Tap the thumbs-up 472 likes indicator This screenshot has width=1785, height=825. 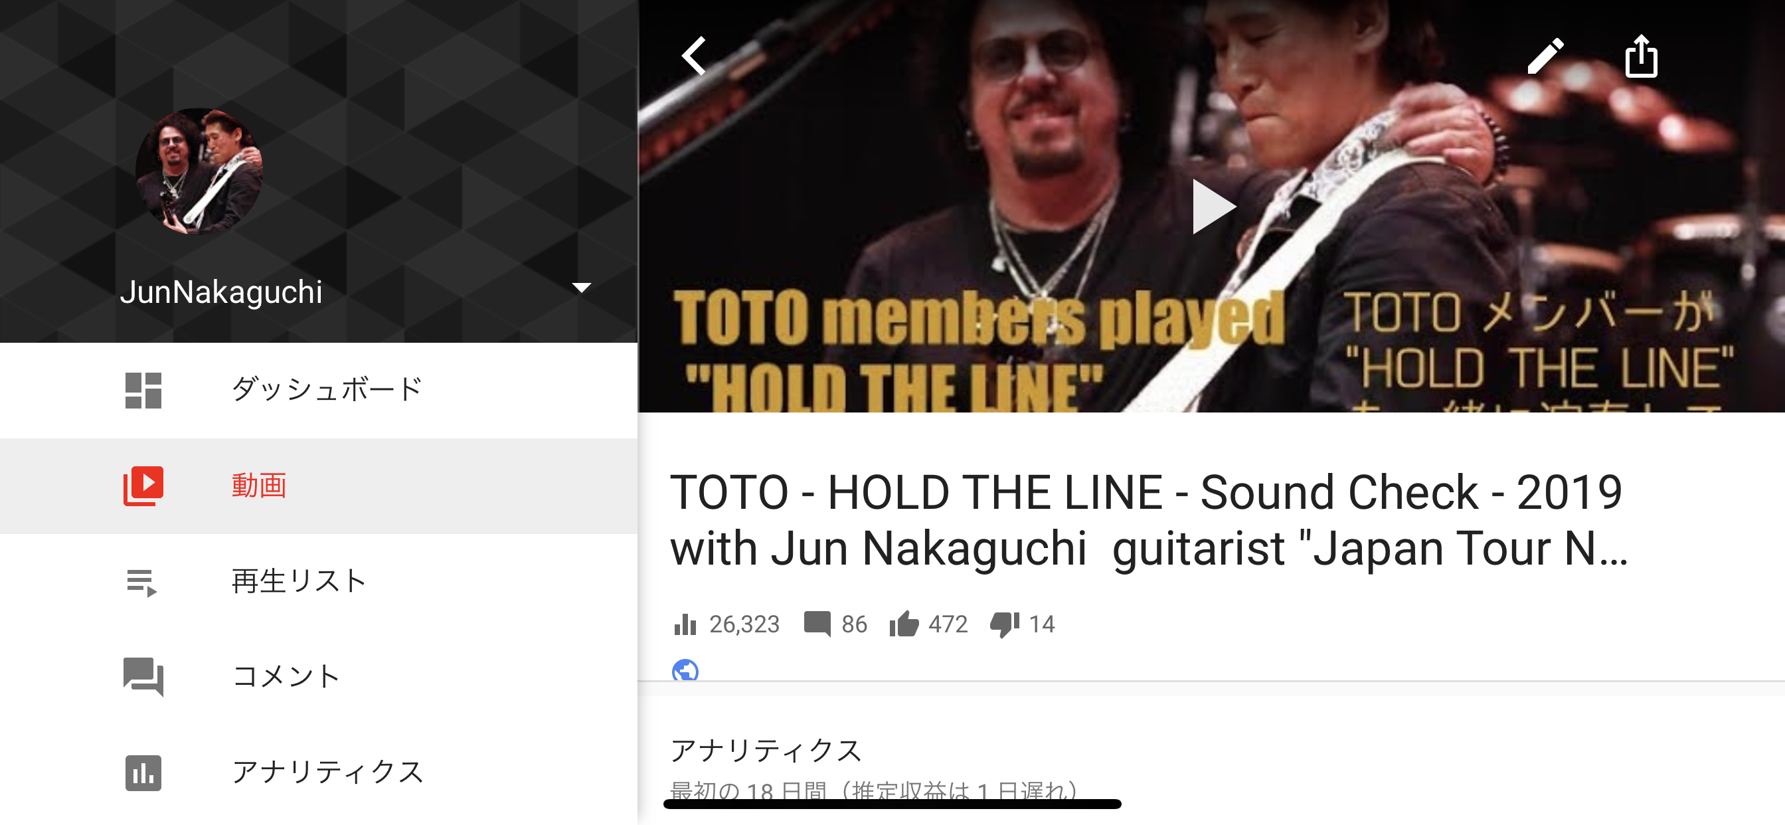point(928,624)
